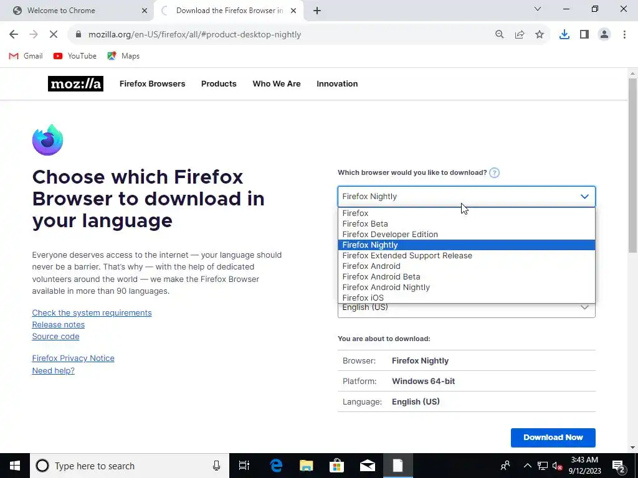Open a new tab
This screenshot has height=478, width=638.
coord(317,11)
